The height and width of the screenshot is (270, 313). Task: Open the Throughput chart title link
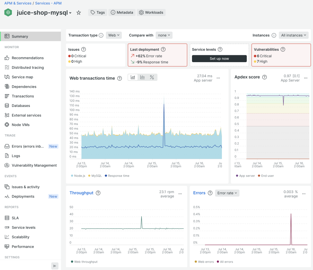click(x=81, y=193)
